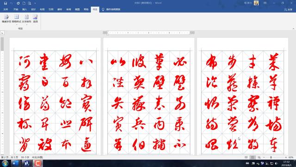296x167 pixels.
Task: Switch to the 帮助 ribbon tab
Action: click(86, 9)
